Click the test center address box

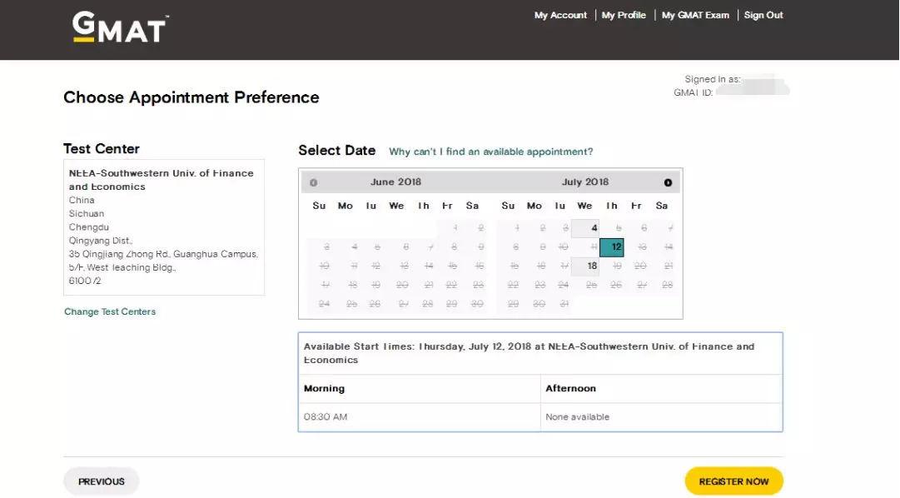(164, 227)
